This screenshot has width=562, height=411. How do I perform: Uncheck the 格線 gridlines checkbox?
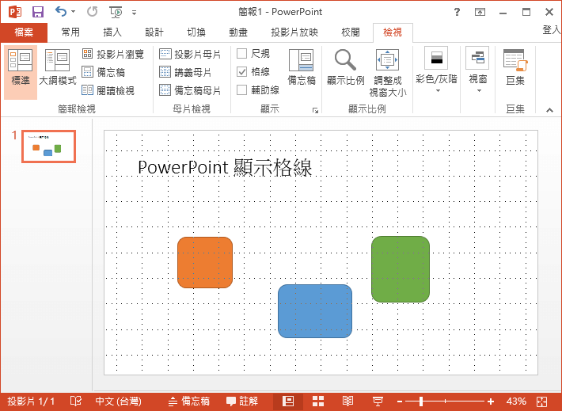click(242, 72)
